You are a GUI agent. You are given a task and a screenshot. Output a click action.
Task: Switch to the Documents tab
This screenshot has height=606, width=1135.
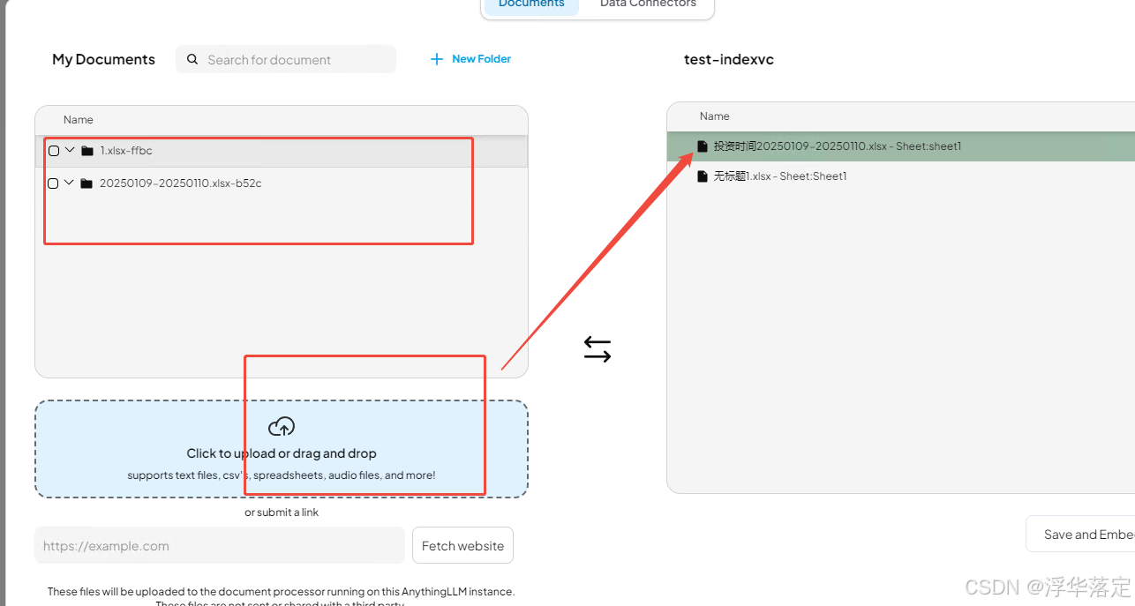[x=531, y=4]
